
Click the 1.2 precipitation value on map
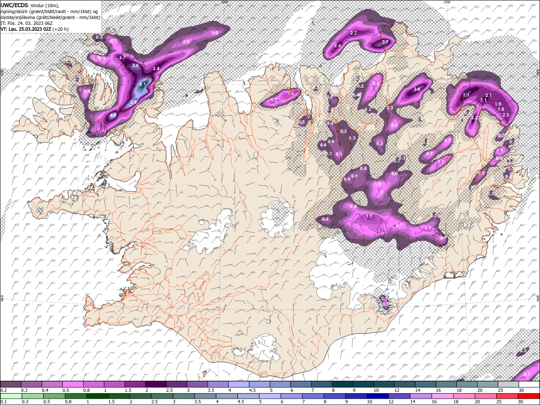[274, 100]
